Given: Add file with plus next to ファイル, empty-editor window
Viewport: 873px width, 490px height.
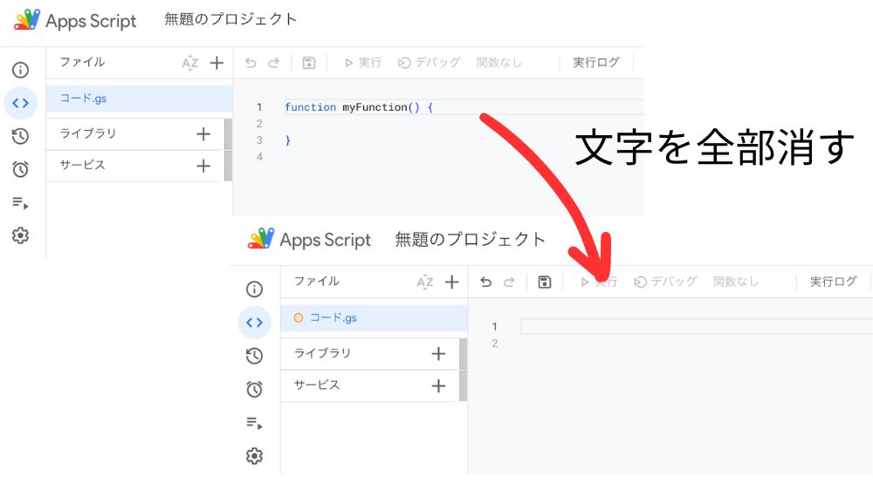Looking at the screenshot, I should click(x=451, y=282).
